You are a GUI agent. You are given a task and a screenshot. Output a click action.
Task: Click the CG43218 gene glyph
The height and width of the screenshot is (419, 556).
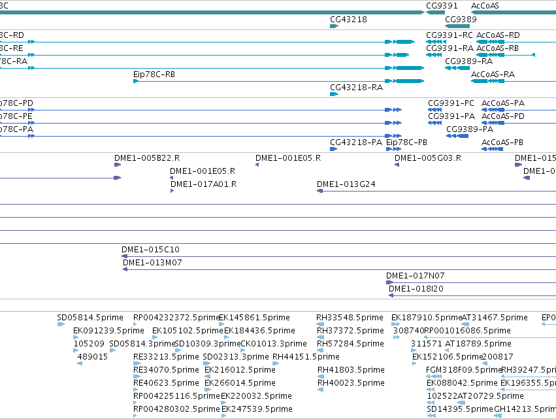[334, 26]
